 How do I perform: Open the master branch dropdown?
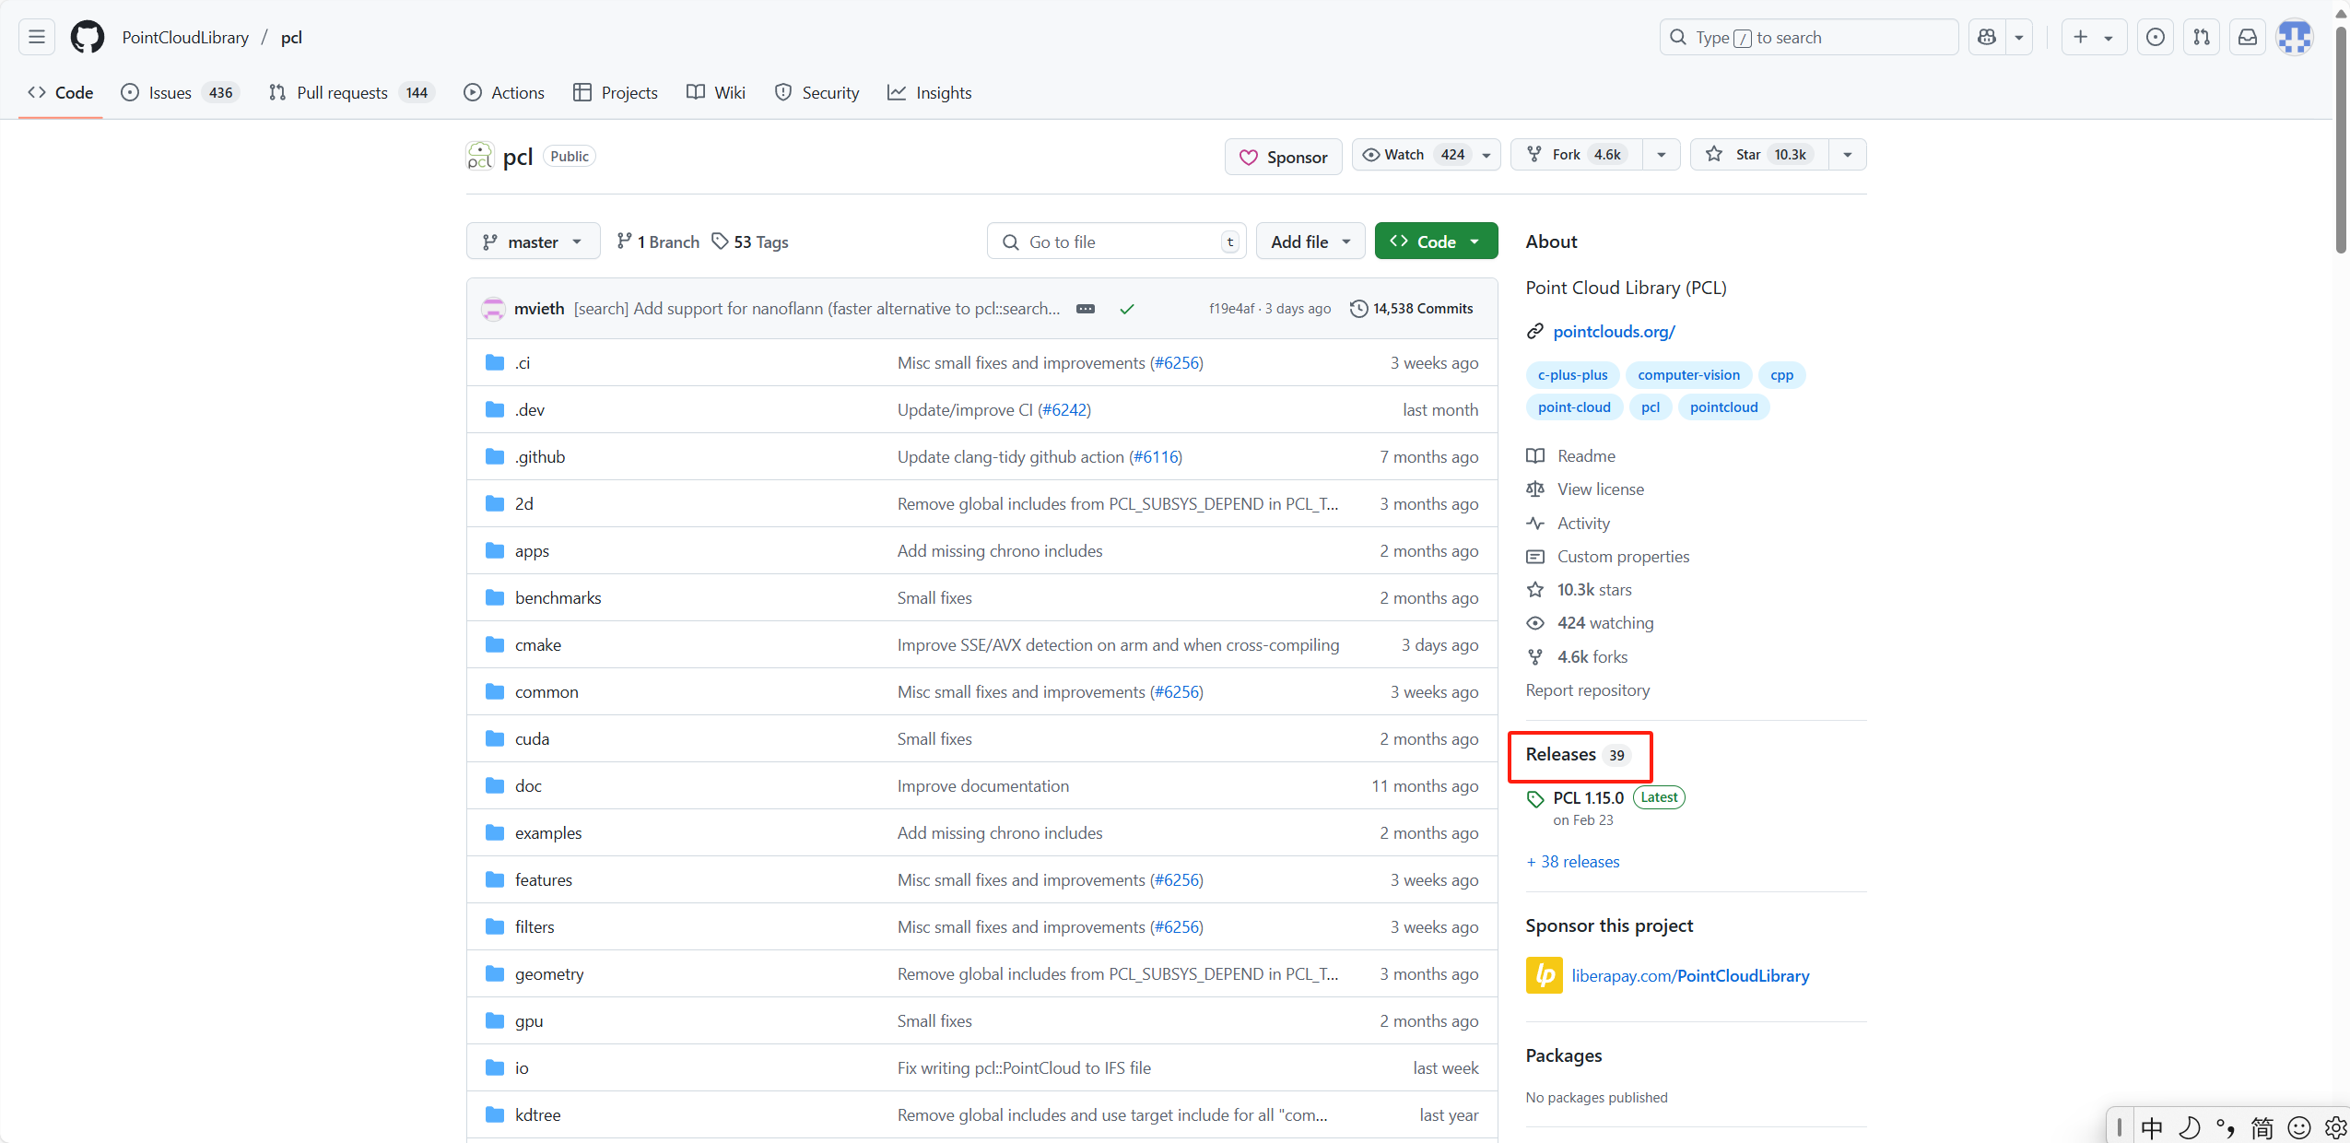533,242
